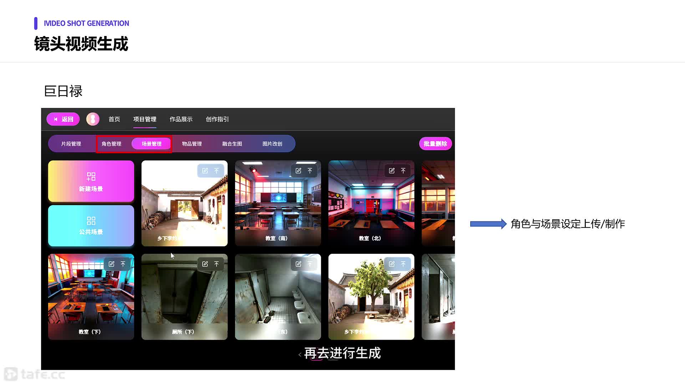Open the 首页 menu item
The height and width of the screenshot is (385, 685).
point(114,119)
